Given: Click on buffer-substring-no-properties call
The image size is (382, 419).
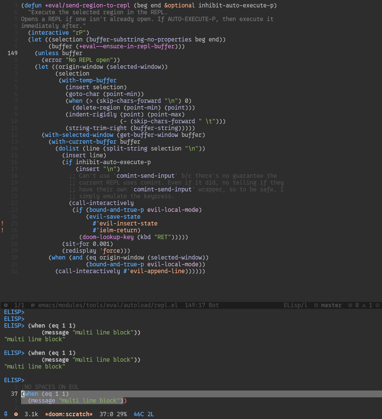Looking at the screenshot, I should pyautogui.click(x=140, y=39).
